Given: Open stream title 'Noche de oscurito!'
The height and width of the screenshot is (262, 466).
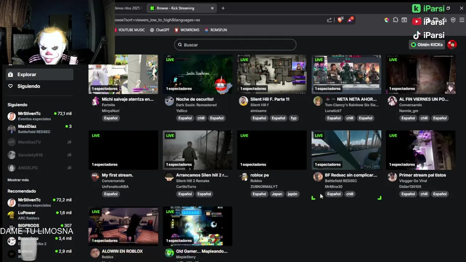Looking at the screenshot, I should pos(195,99).
